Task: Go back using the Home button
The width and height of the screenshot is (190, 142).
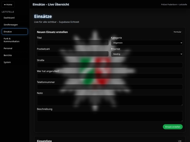Action: tap(8, 5)
